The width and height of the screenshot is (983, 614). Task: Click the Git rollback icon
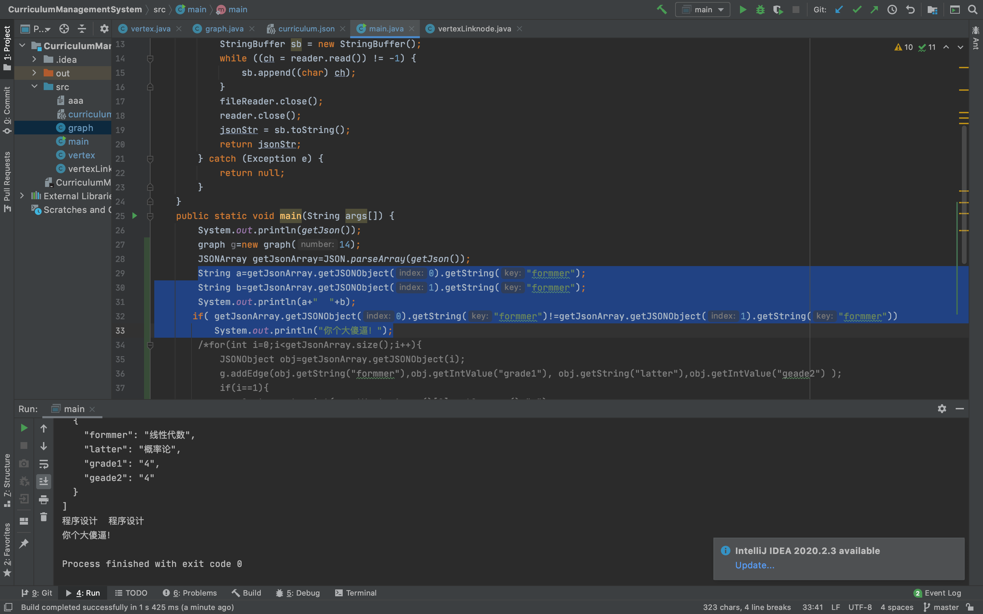click(x=910, y=9)
